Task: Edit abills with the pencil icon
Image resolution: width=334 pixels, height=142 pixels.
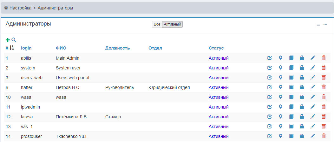Action: pos(312,58)
